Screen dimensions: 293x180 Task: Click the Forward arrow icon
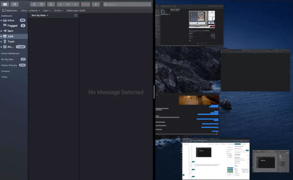[76, 4]
